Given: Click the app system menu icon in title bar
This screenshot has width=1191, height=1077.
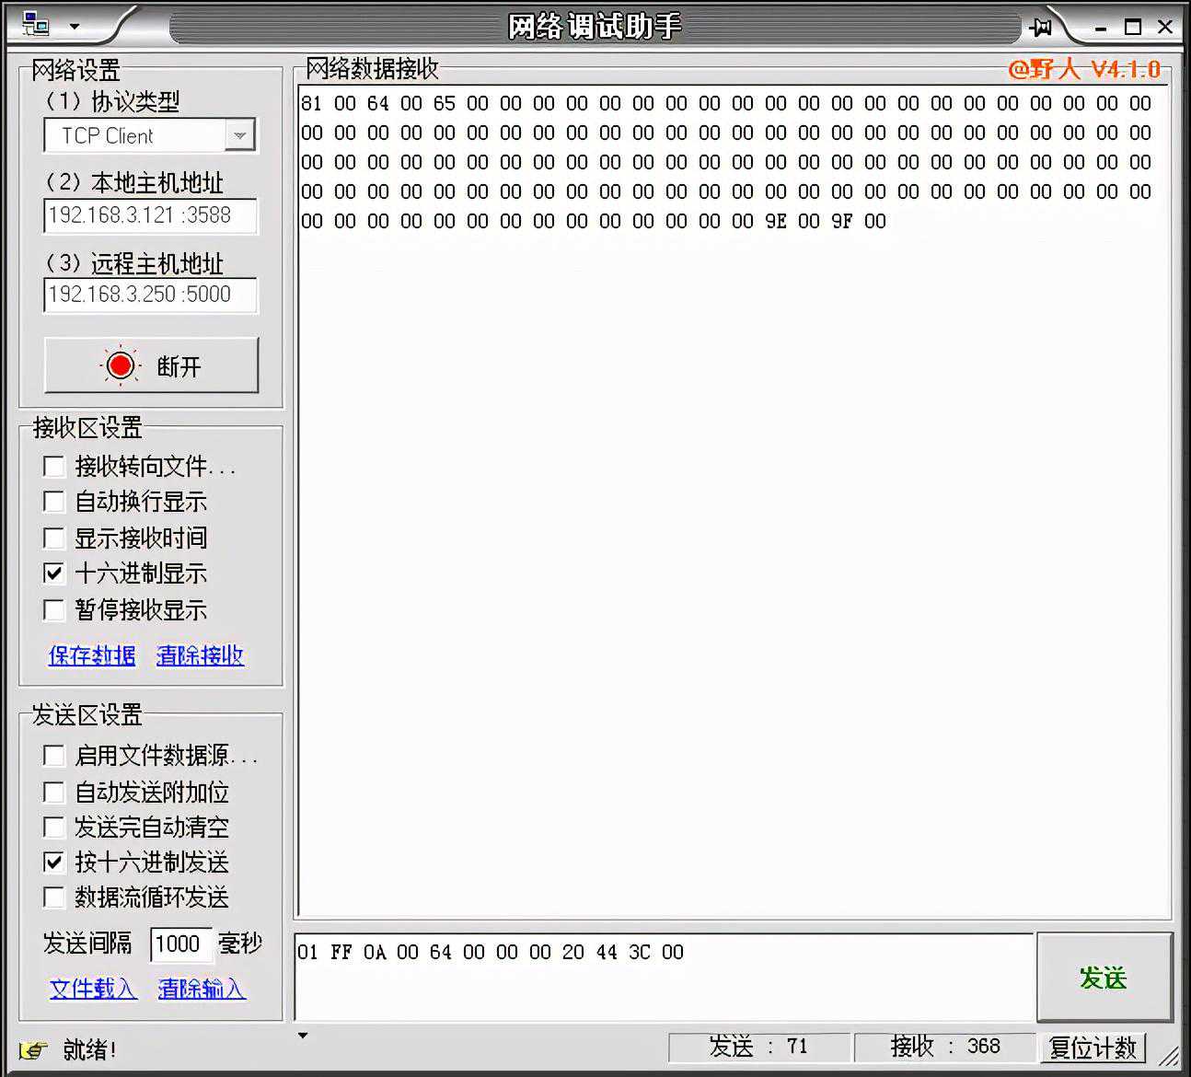Looking at the screenshot, I should 35,25.
